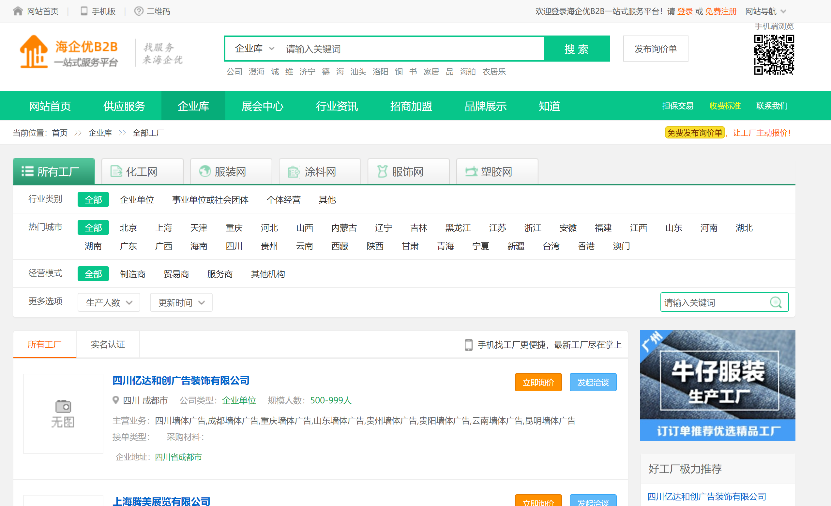This screenshot has width=831, height=506.
Task: Open the 网站导航 dropdown
Action: 765,11
